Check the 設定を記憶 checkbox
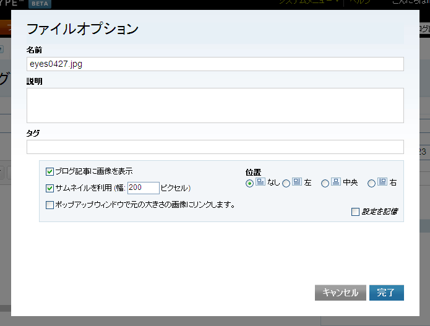430x326 pixels. (355, 212)
